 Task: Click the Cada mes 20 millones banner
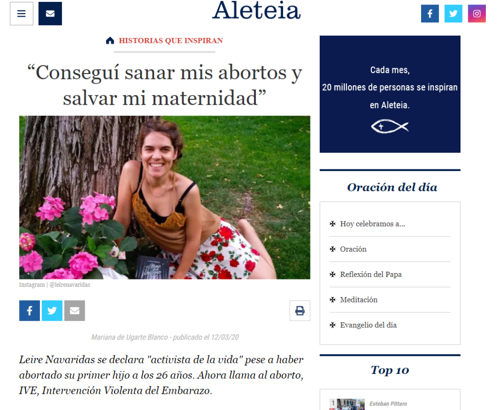pos(390,94)
